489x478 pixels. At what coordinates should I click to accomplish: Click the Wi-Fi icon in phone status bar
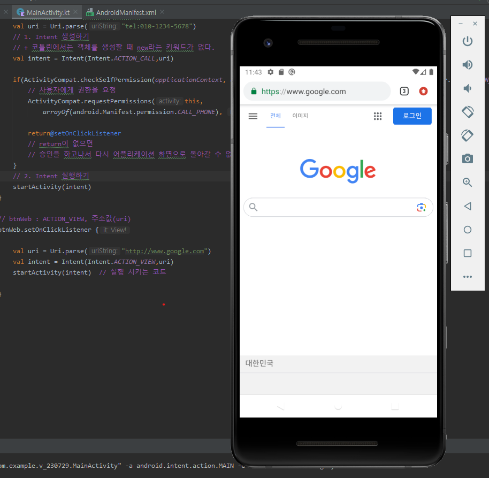[415, 72]
